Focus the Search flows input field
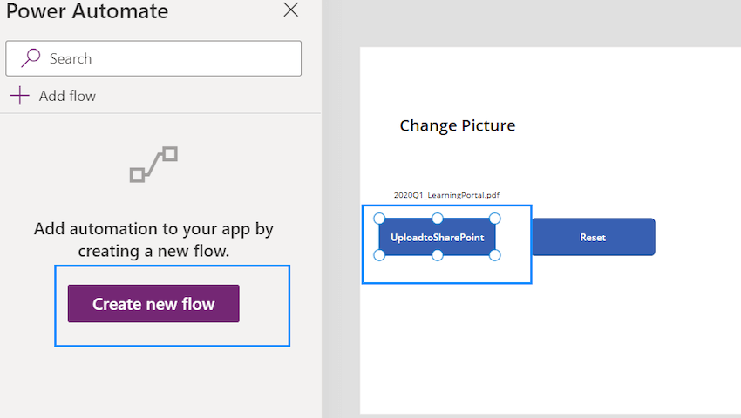Image resolution: width=741 pixels, height=418 pixels. pyautogui.click(x=153, y=58)
